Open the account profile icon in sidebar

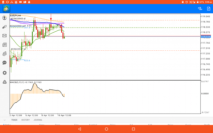click(x=4, y=18)
